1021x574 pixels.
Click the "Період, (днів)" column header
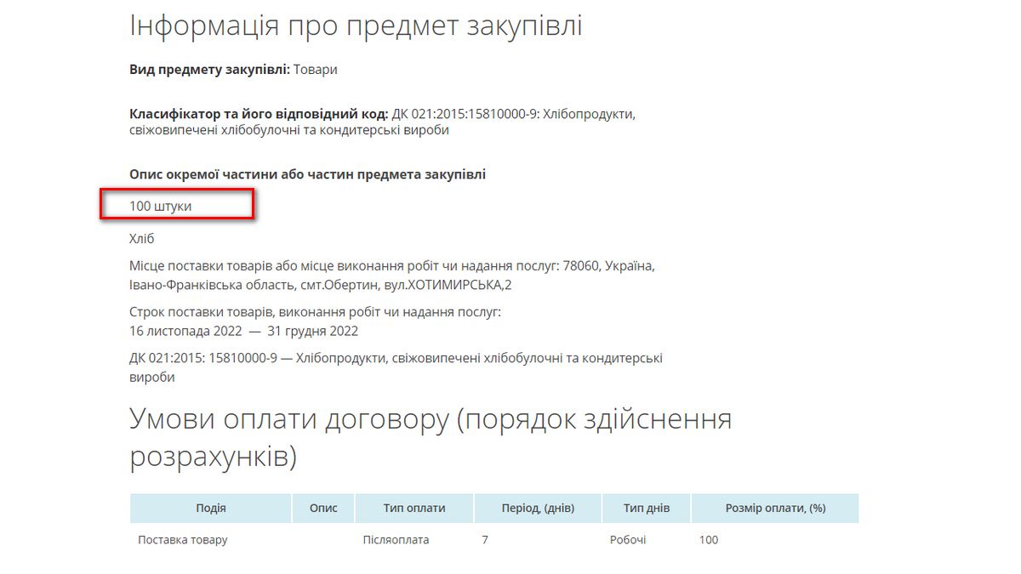538,508
